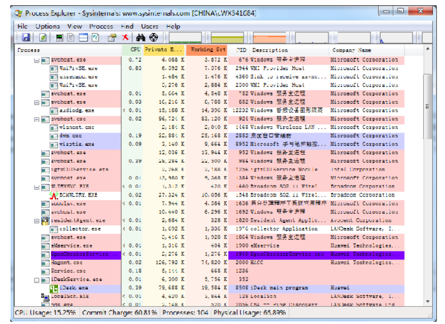Sort by the Company Name column header

point(367,50)
